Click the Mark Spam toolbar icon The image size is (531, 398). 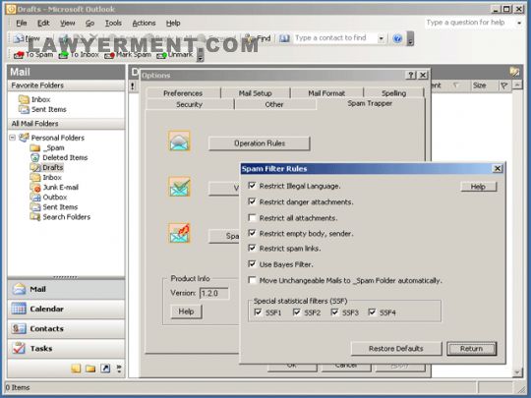click(x=109, y=55)
